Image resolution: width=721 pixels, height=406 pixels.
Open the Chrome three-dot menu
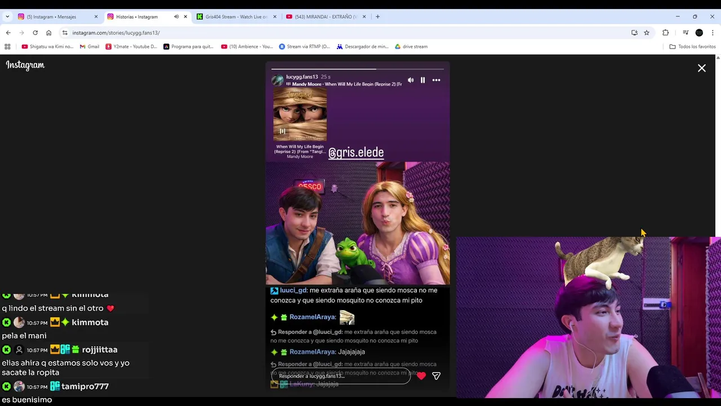click(713, 33)
